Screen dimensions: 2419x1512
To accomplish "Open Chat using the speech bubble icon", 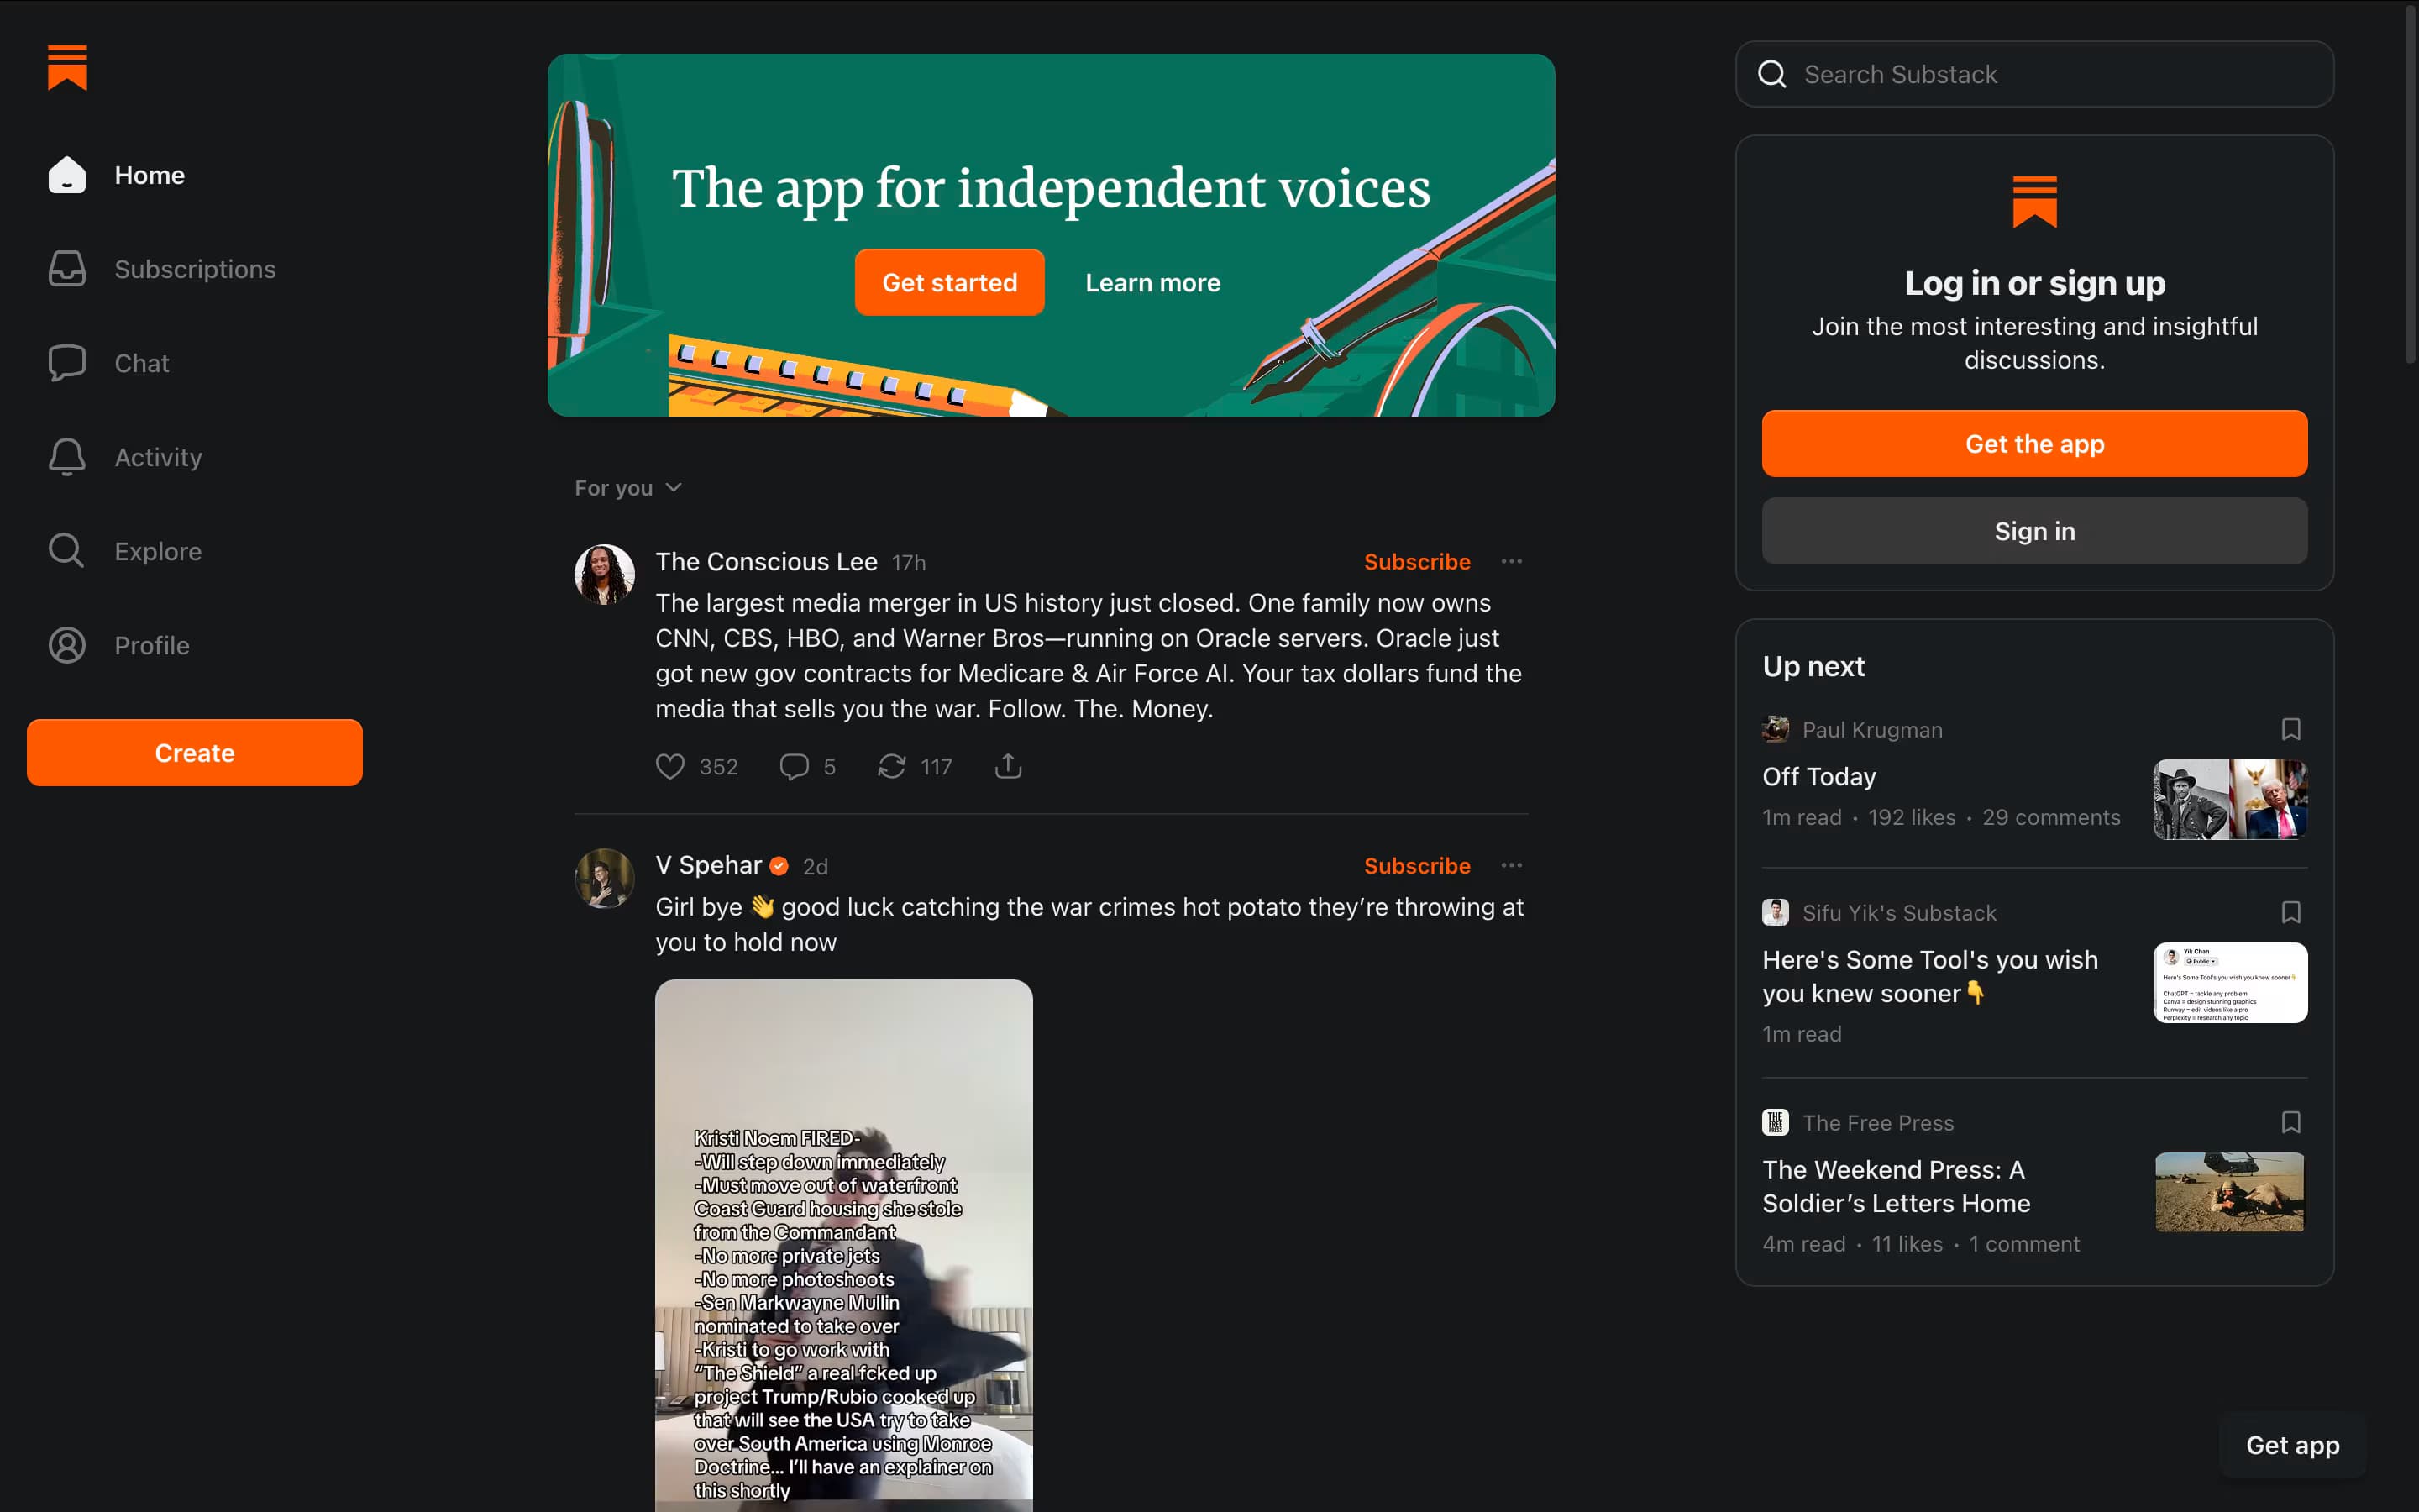I will [66, 362].
